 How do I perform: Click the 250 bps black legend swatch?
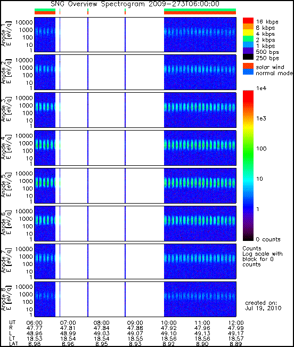pyautogui.click(x=248, y=57)
